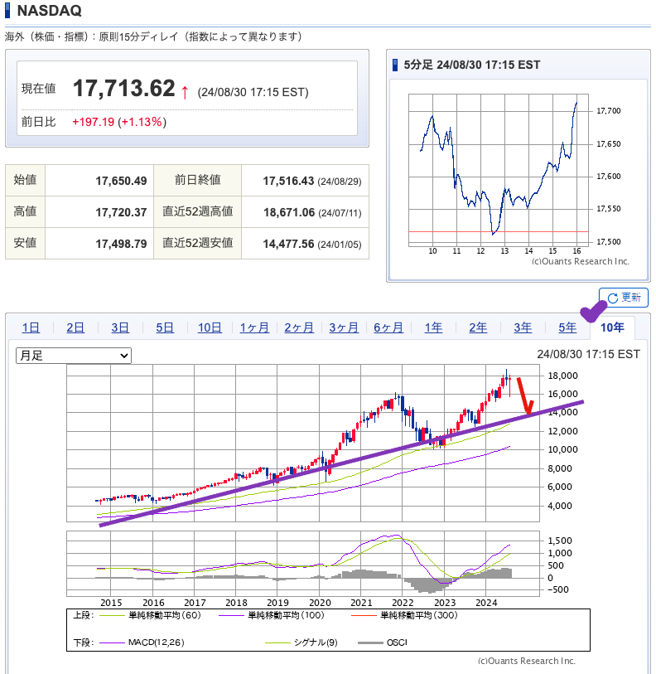656x674 pixels.
Task: Select the 2日 chart period tab
Action: pos(75,327)
